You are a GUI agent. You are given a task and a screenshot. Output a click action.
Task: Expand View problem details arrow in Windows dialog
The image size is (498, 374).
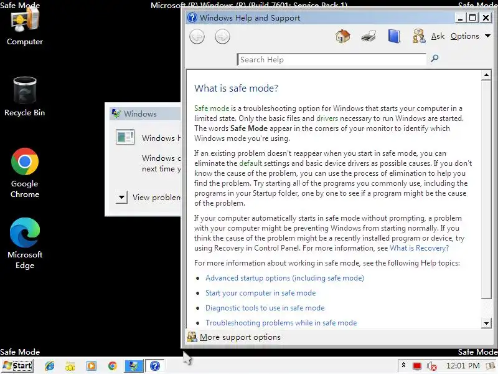pyautogui.click(x=121, y=197)
